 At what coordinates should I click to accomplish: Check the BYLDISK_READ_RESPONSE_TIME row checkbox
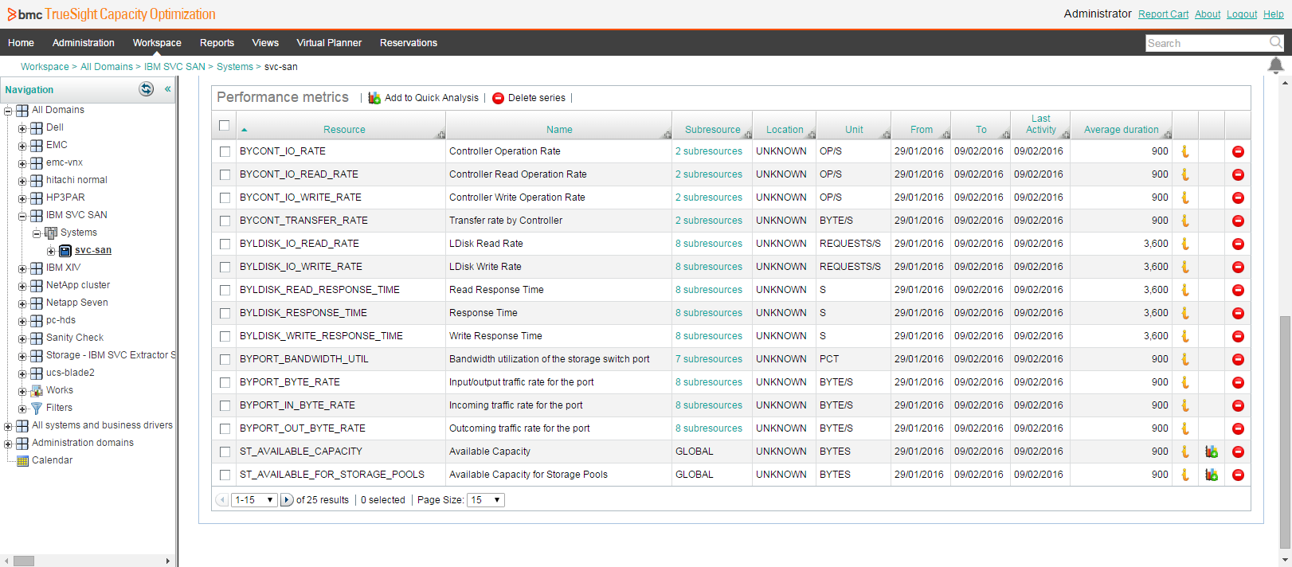coord(225,290)
